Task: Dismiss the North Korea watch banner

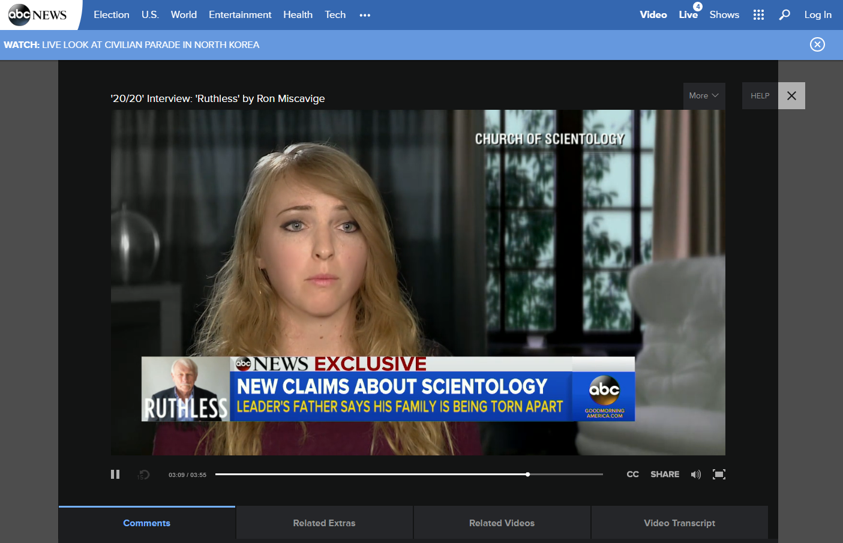Action: (x=817, y=44)
